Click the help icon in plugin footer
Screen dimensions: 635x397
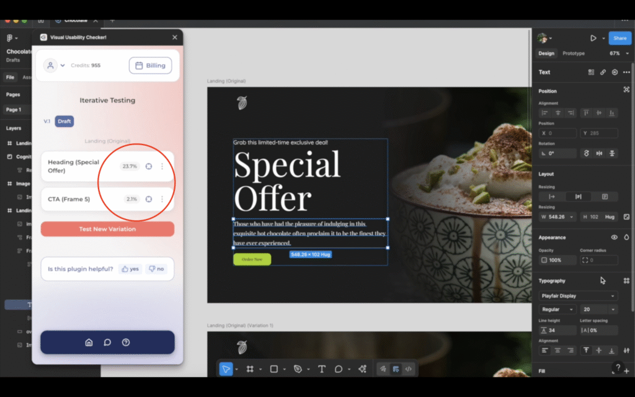point(126,342)
